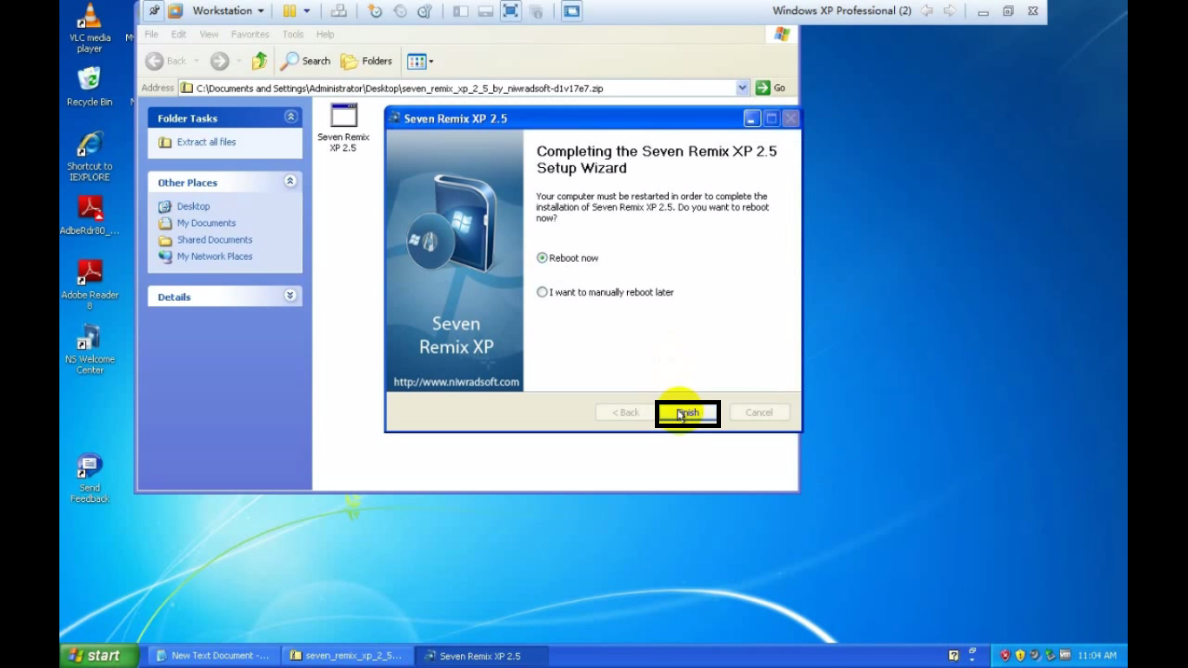This screenshot has width=1188, height=668.
Task: Revert the virtual machine to its snapshot
Action: (400, 10)
